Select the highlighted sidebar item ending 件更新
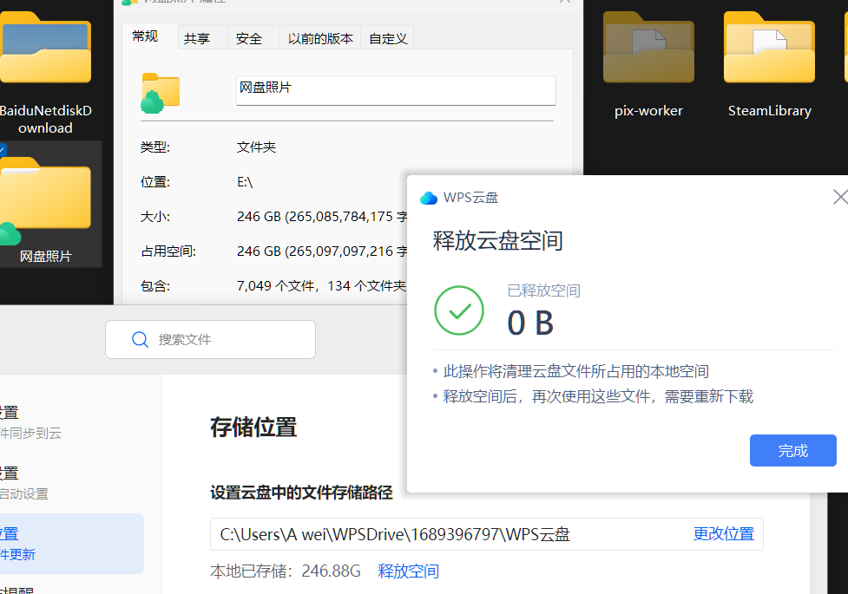Viewport: 848px width, 594px height. click(72, 543)
